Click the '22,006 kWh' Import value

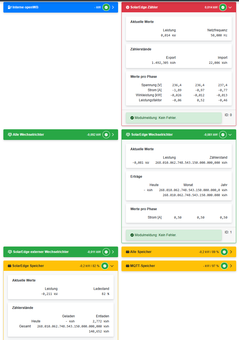pos(218,63)
